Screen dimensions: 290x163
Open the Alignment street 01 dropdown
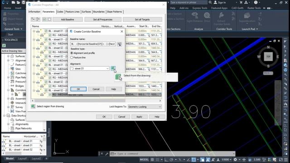pyautogui.click(x=90, y=68)
